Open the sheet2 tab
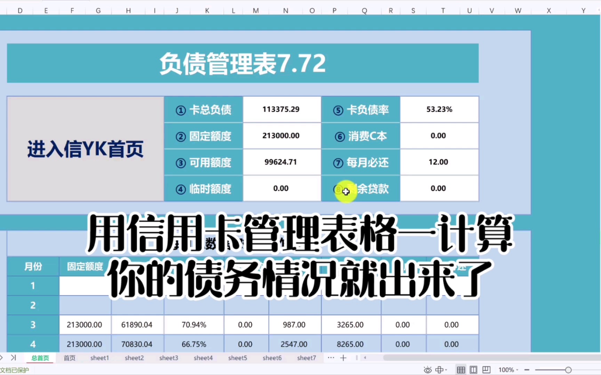Viewport: 601px width, 375px height. [134, 358]
